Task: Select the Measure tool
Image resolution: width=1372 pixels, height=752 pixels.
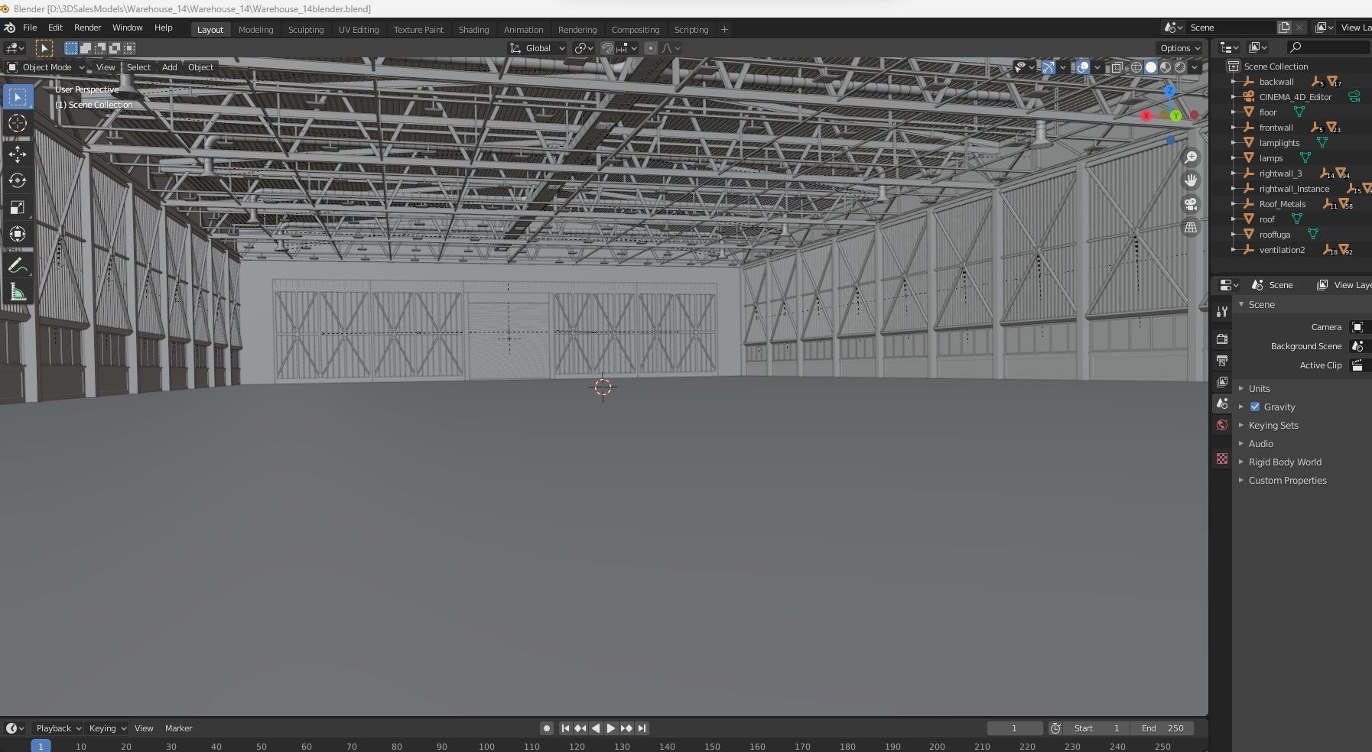Action: 18,292
